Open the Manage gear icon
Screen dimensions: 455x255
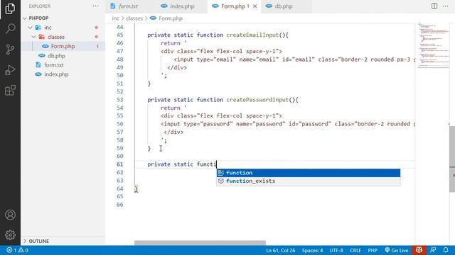[x=10, y=234]
